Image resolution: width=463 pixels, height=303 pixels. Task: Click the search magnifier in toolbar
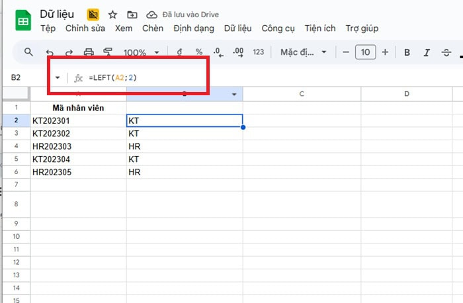coord(28,52)
